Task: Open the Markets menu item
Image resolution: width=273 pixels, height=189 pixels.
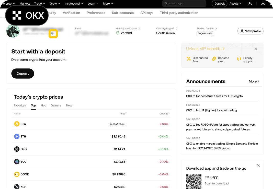Action: point(25,4)
